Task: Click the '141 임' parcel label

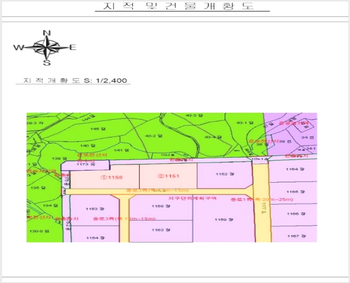Action: pos(121,150)
